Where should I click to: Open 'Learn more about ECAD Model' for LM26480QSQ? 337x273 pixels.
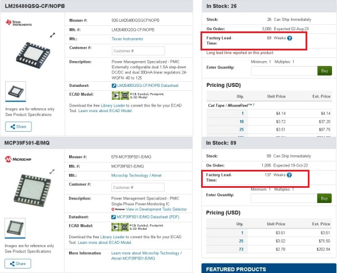(106, 111)
